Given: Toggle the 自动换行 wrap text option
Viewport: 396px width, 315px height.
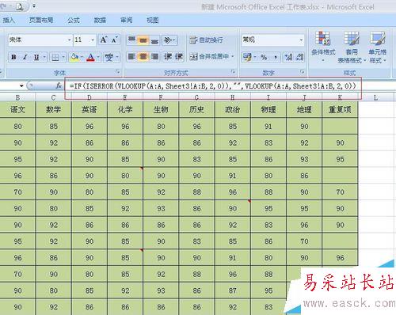Looking at the screenshot, I should pos(207,40).
